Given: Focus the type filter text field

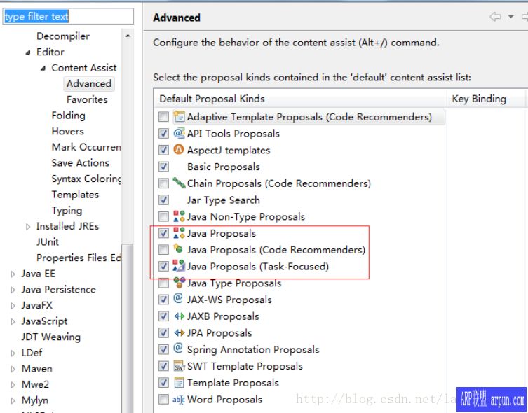Looking at the screenshot, I should tap(67, 16).
